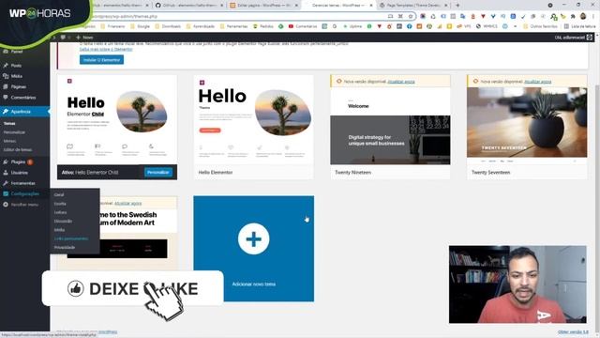Open Personalizar submenu under Aparência
The height and width of the screenshot is (338, 600).
click(14, 132)
